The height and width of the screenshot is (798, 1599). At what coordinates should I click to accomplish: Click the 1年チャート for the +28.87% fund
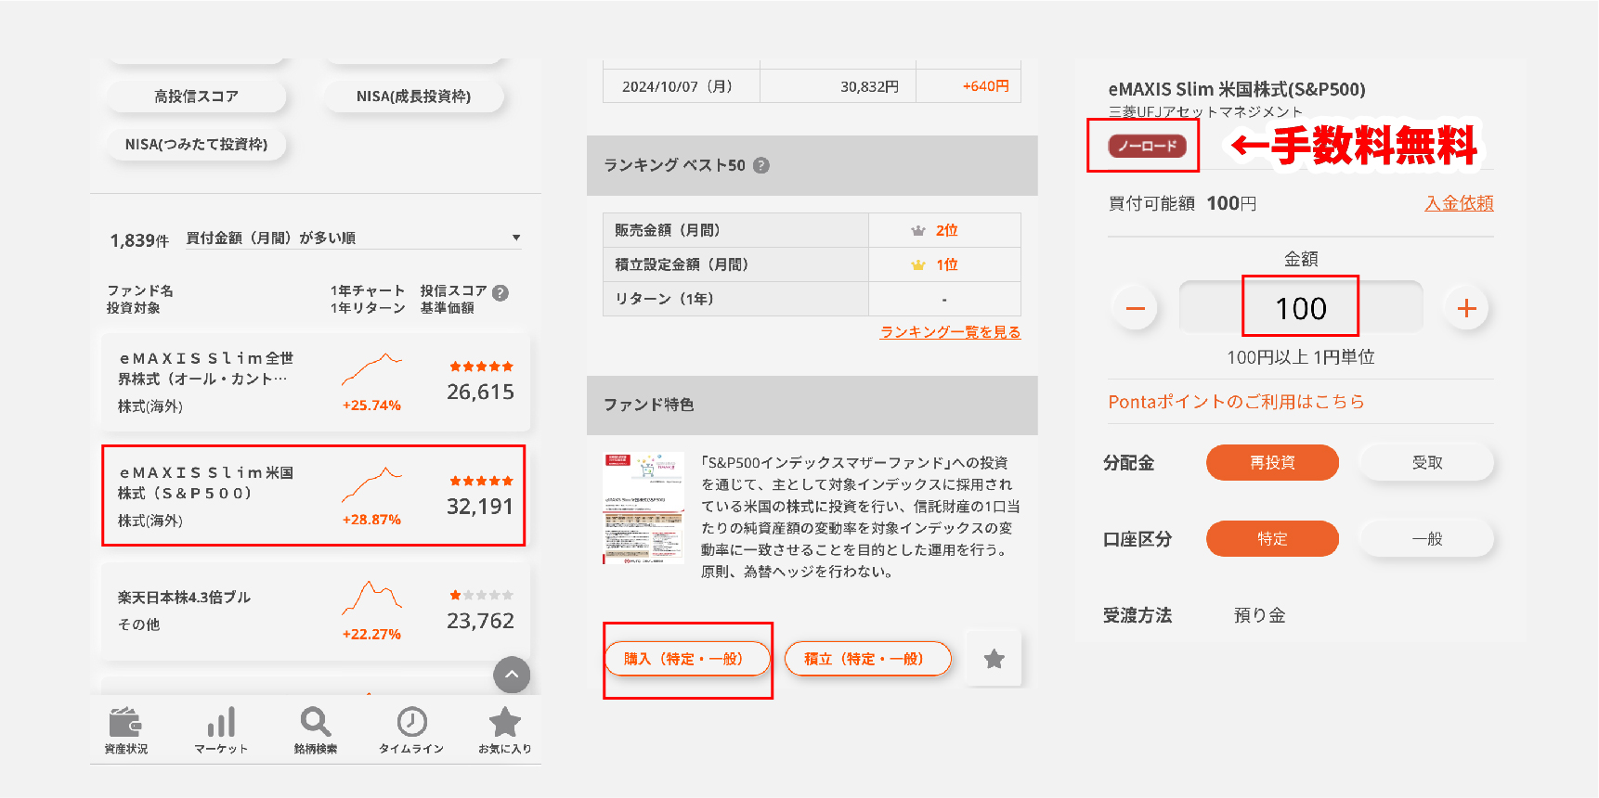(371, 484)
